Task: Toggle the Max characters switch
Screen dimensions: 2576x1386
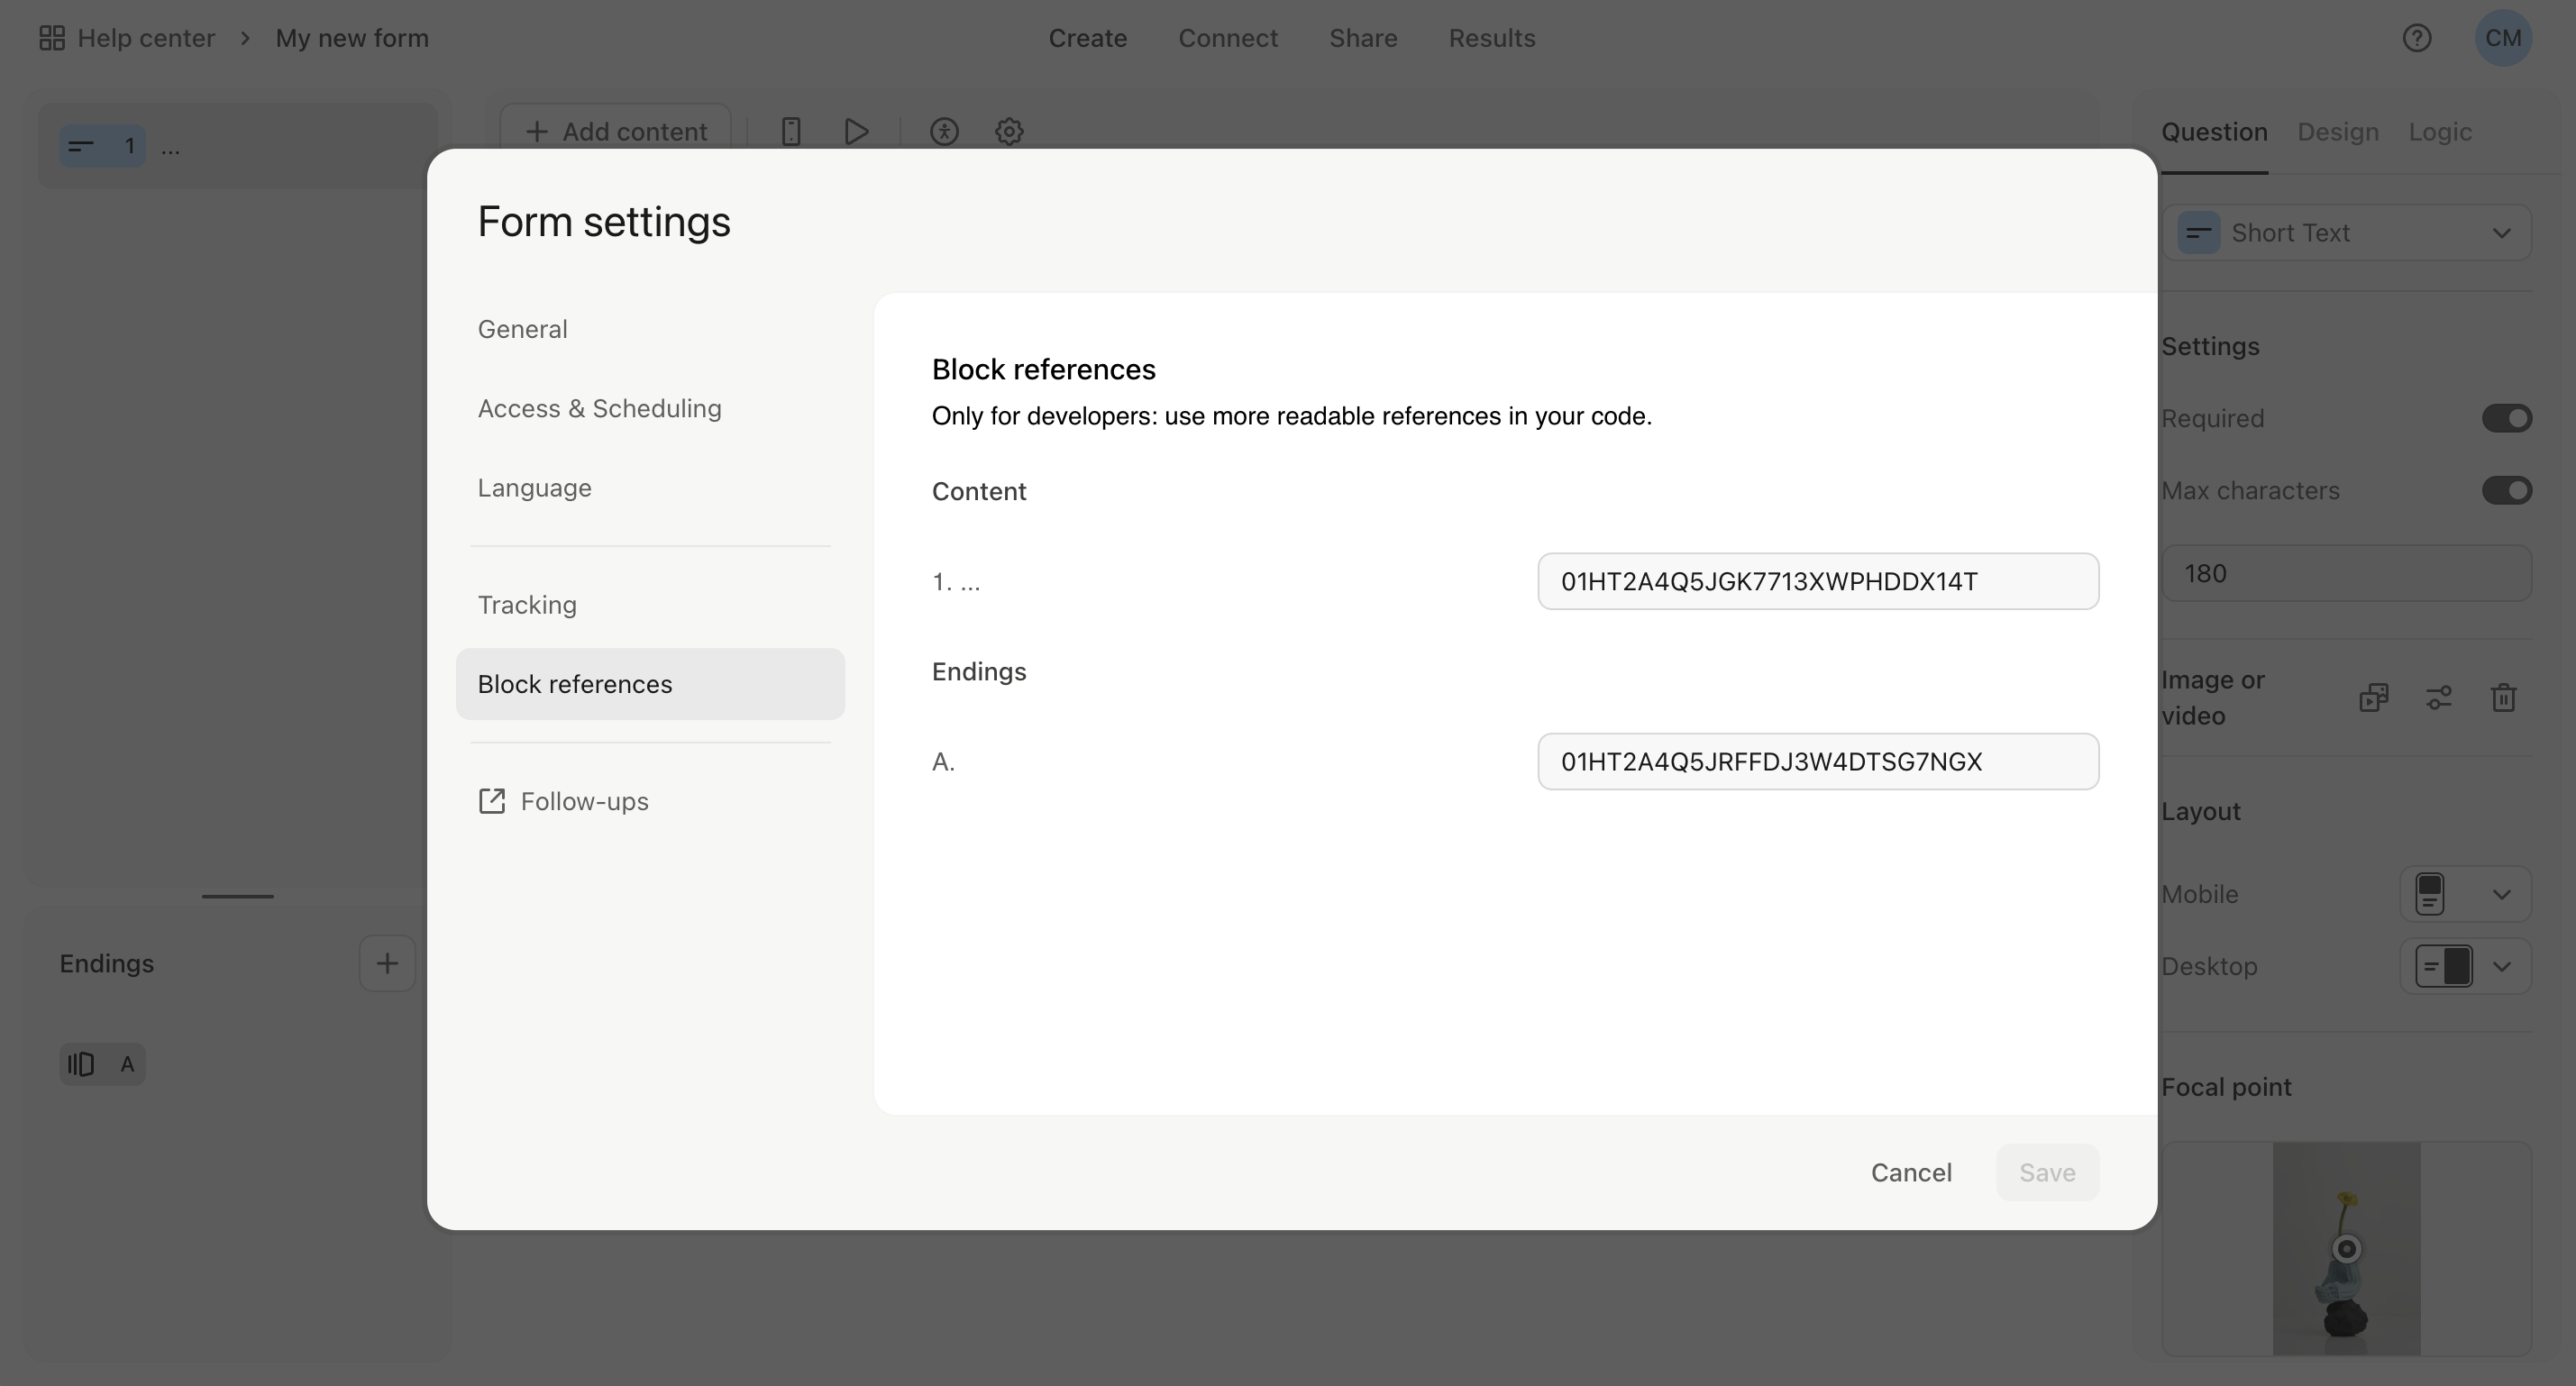Action: point(2506,490)
